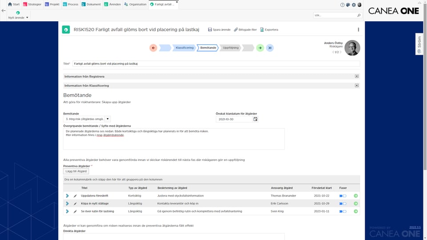Click the Lägg till Åtgärd button

[76, 171]
